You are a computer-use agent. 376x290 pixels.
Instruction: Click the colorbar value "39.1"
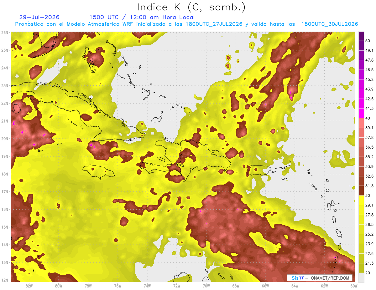click(369, 128)
